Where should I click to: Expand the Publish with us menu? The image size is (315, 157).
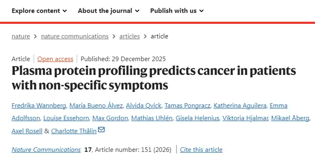(x=177, y=11)
